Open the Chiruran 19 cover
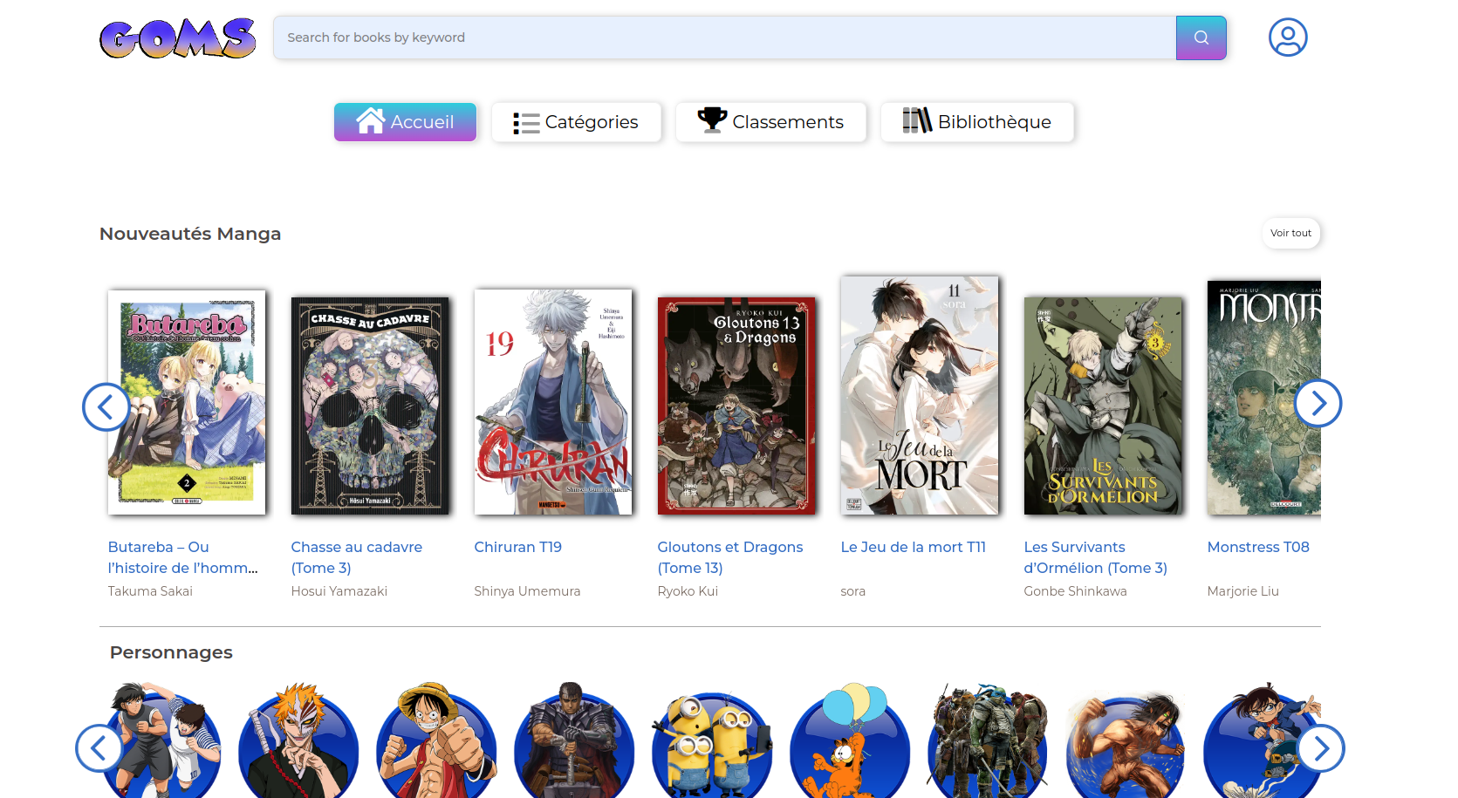The image size is (1458, 798). point(553,402)
